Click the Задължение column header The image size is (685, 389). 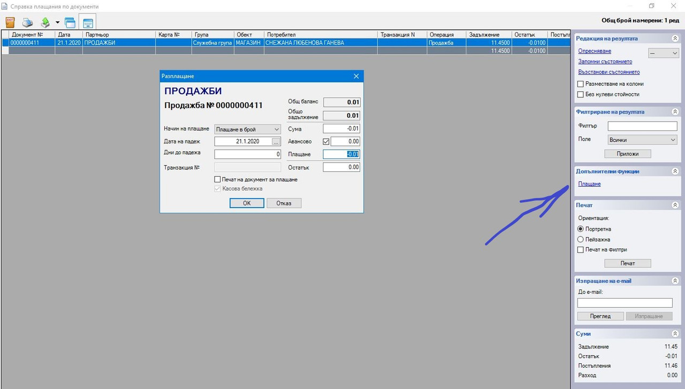point(489,35)
